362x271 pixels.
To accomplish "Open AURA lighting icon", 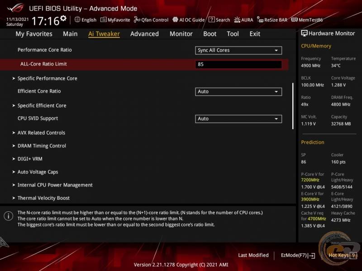I will (237, 20).
